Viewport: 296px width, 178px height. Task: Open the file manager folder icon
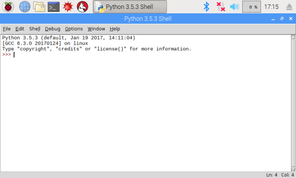(x=39, y=7)
